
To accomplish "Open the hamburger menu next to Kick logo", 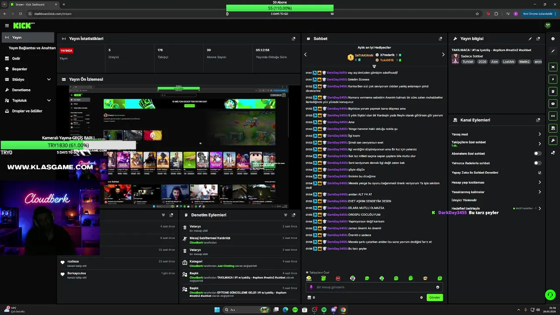I will tap(7, 26).
